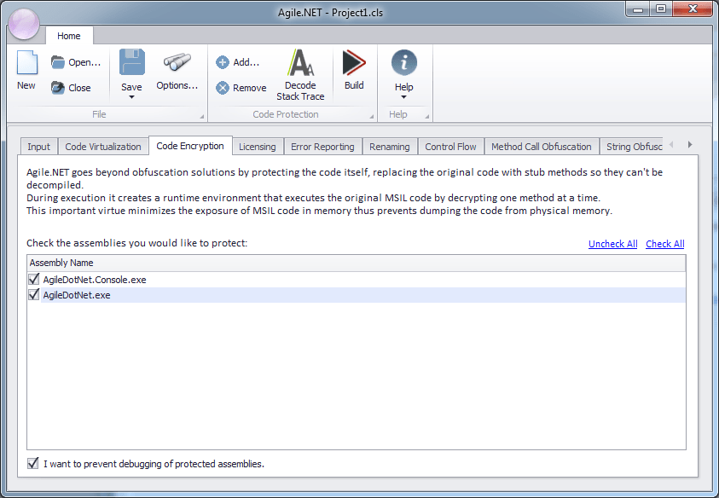This screenshot has width=719, height=498.
Task: Open the Error Reporting tab
Action: coord(322,147)
